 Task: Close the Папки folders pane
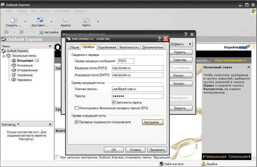tap(50, 46)
